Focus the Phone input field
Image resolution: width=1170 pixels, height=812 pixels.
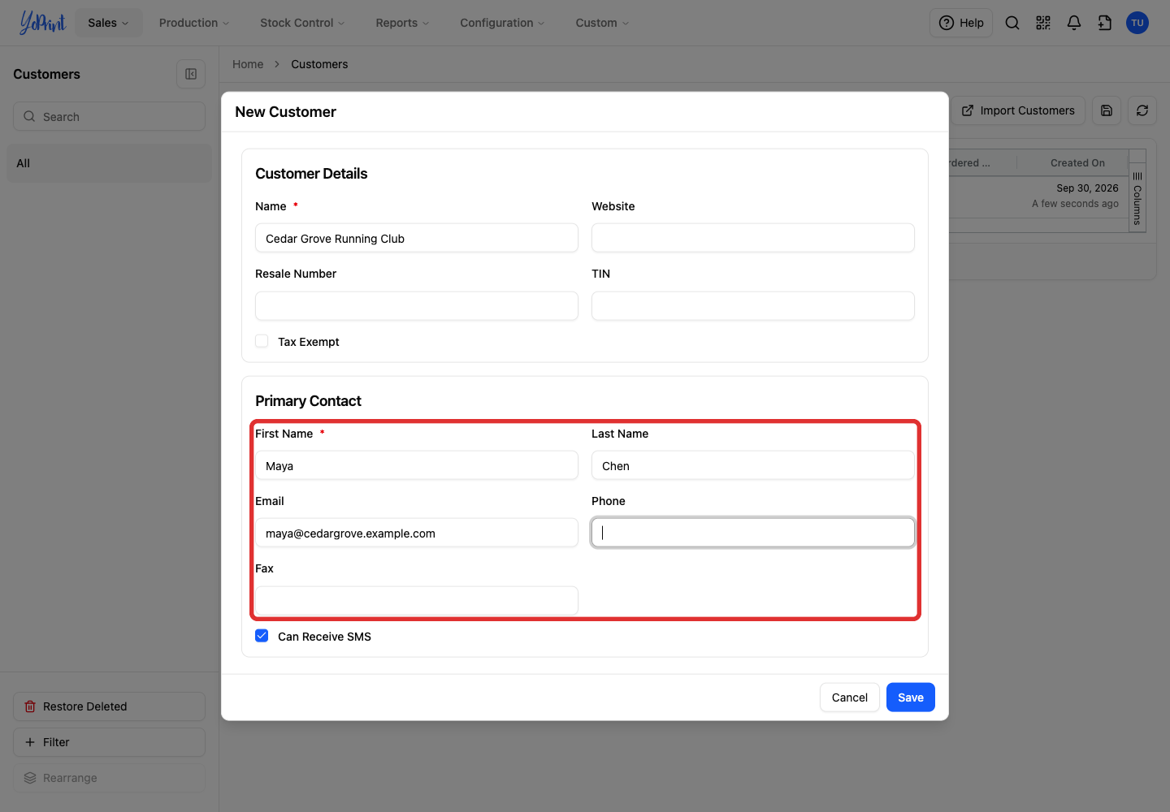tap(753, 533)
